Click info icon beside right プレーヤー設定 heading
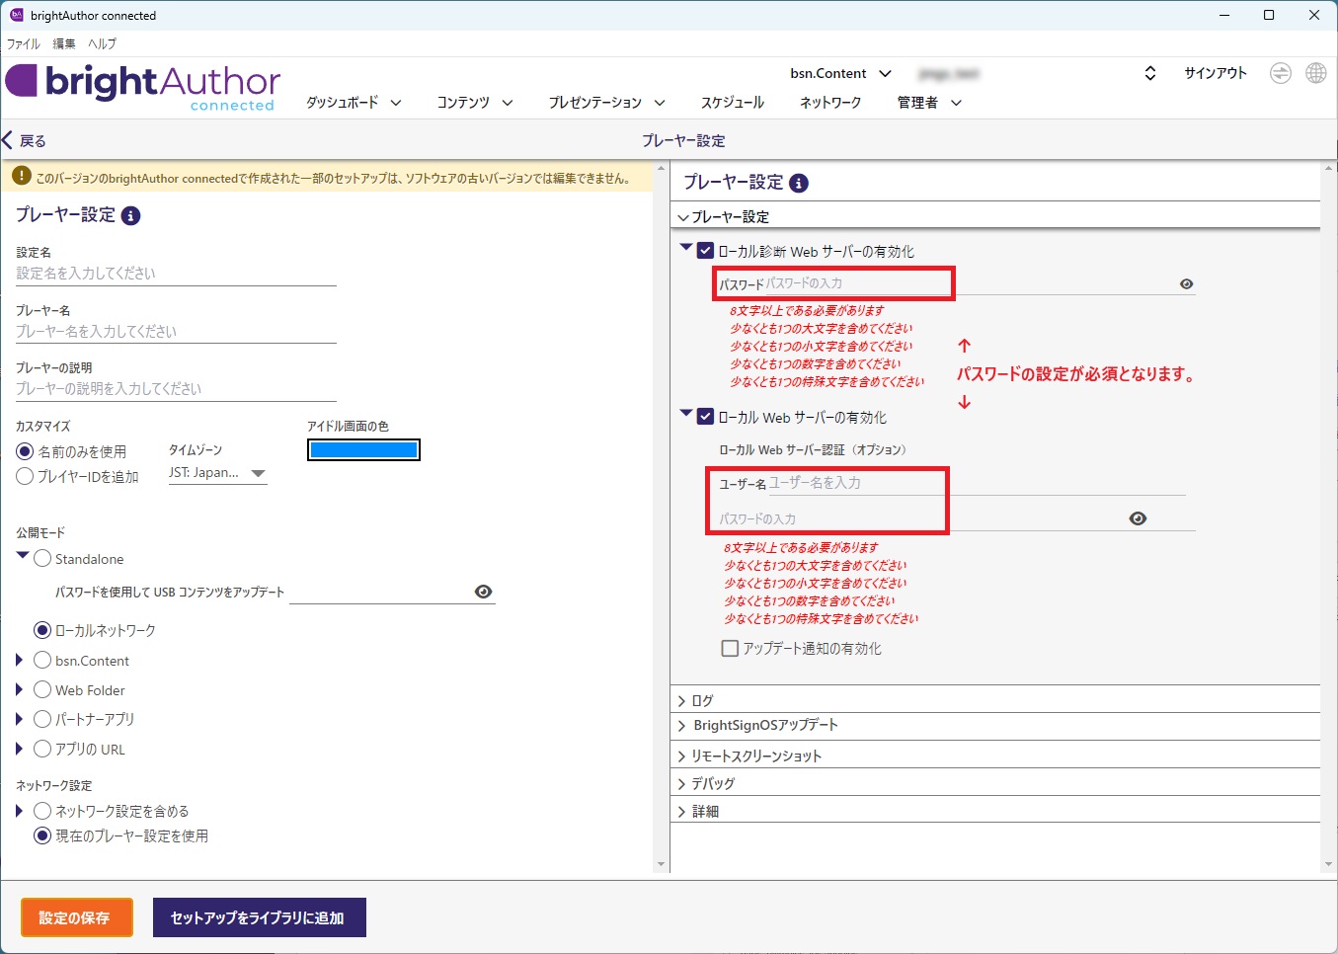Viewport: 1338px width, 954px height. point(799,183)
